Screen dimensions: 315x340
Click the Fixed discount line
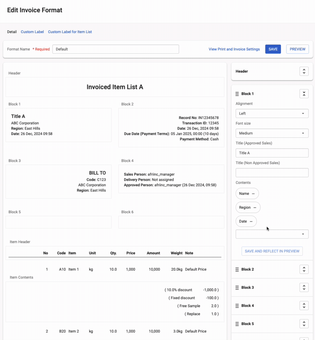193,298
